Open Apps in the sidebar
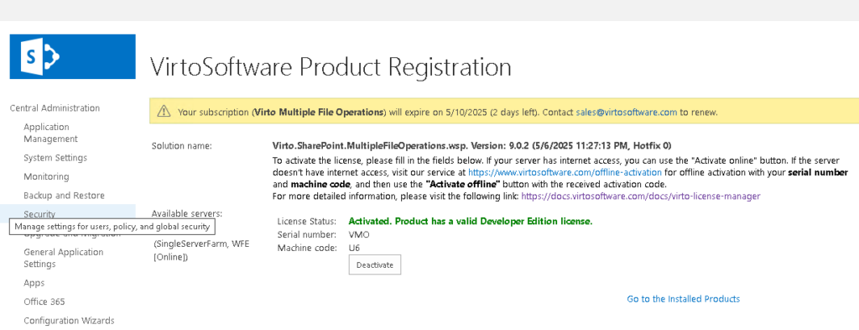859x330 pixels. coord(34,283)
